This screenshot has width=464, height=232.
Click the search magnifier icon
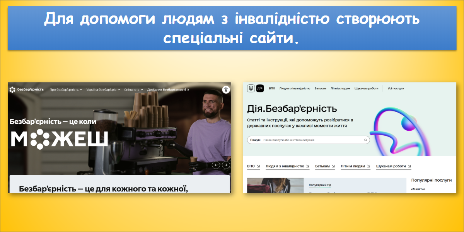365,140
